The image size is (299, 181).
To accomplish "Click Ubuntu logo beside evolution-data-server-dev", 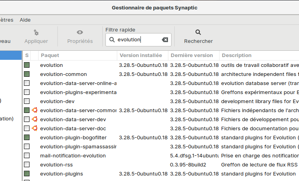I will 35,119.
